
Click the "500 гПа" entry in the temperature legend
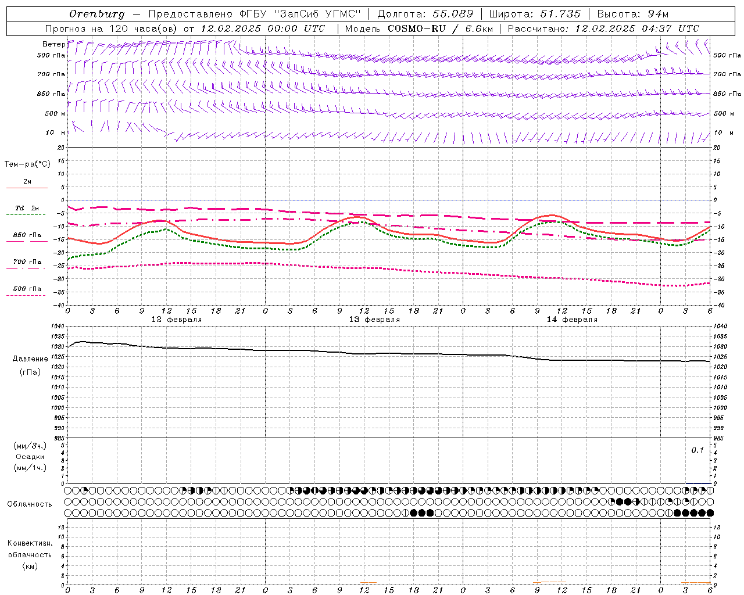(27, 289)
